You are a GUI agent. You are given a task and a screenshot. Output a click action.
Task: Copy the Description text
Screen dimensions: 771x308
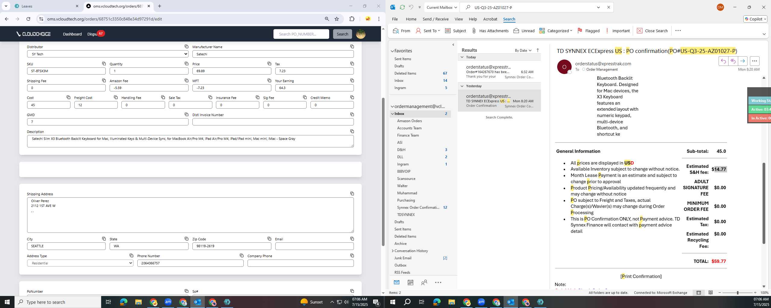(352, 131)
